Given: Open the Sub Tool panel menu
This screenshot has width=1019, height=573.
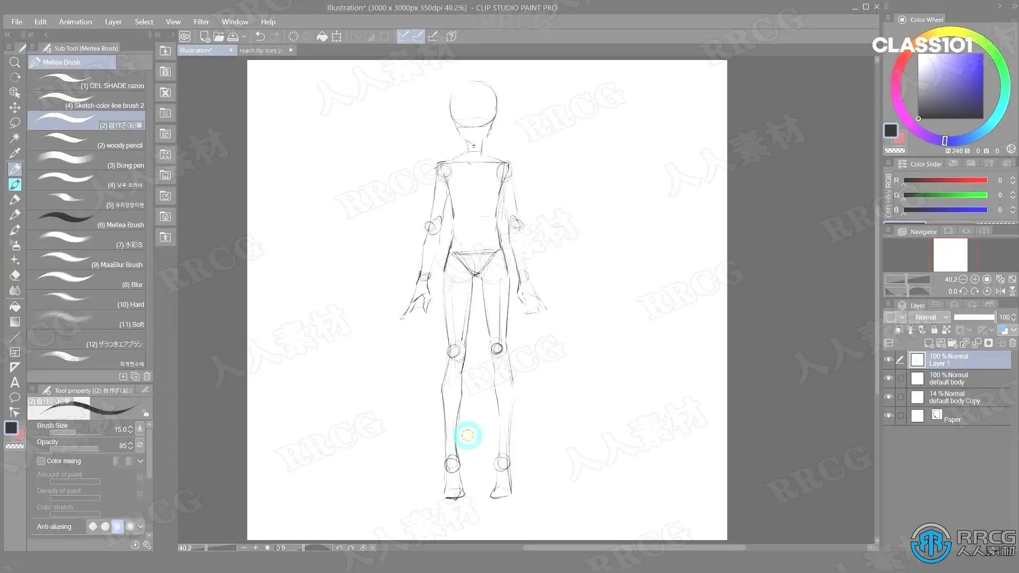Looking at the screenshot, I should click(x=32, y=47).
